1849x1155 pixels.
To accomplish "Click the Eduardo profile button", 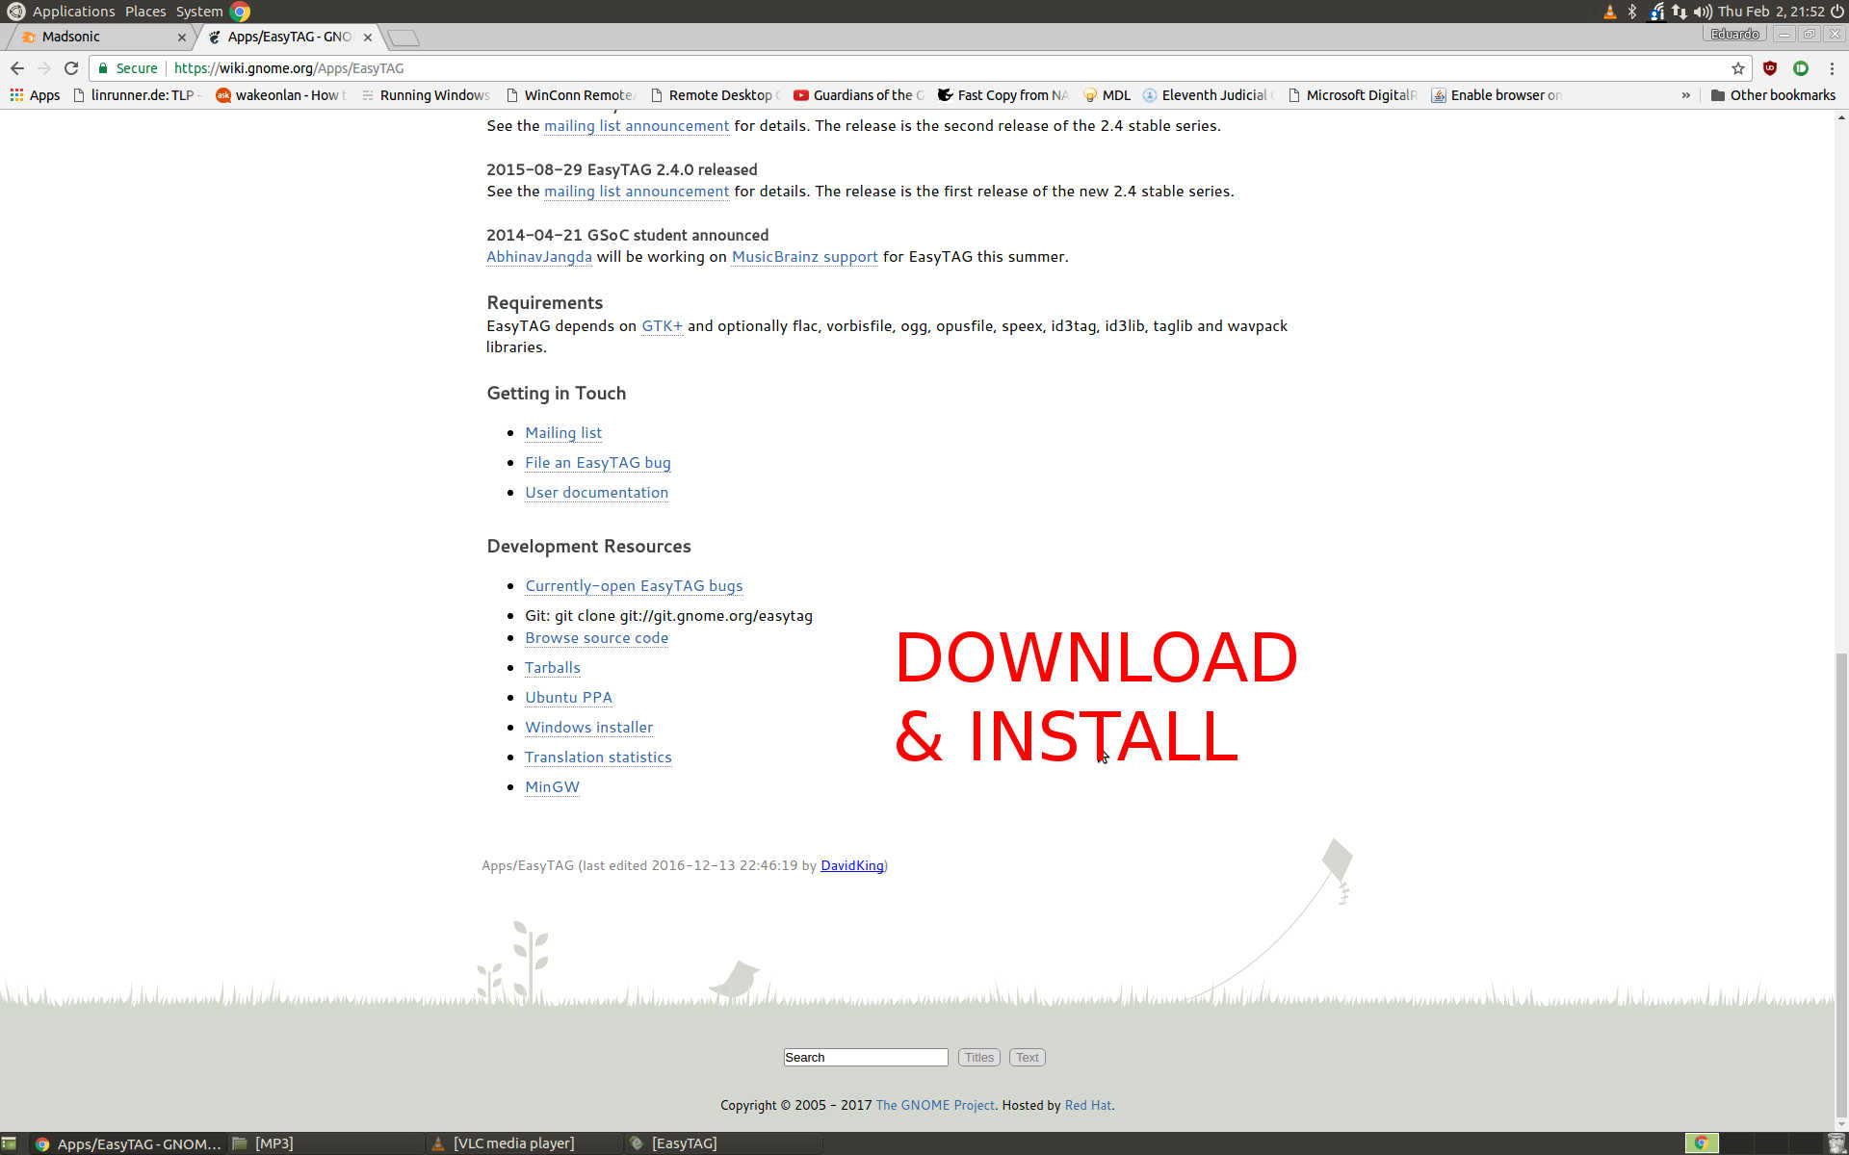I will coord(1735,34).
